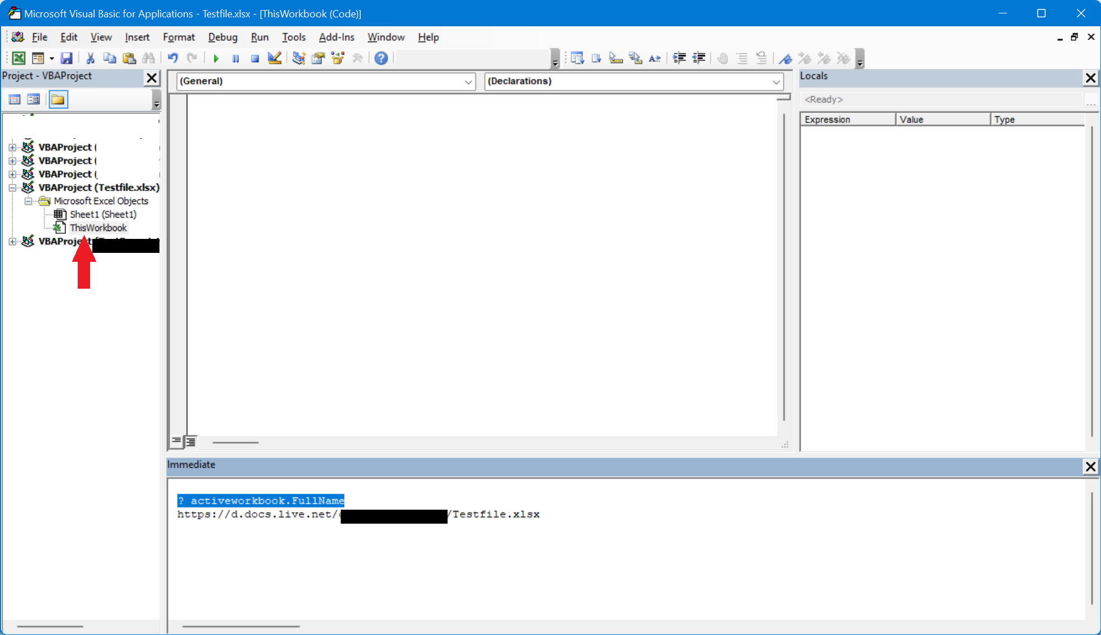Click the Parameter Info icon

(636, 58)
